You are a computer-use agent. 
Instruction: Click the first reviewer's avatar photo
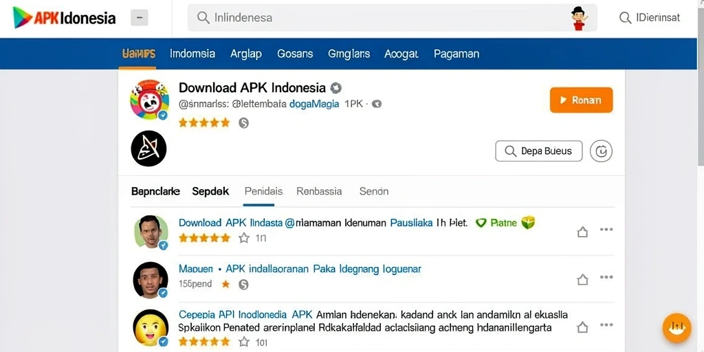tap(151, 232)
